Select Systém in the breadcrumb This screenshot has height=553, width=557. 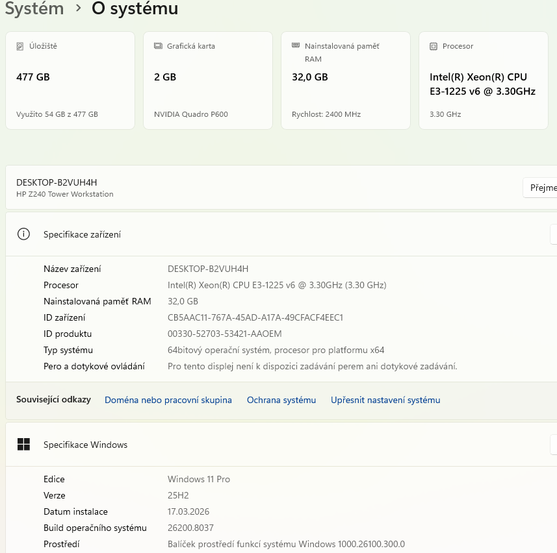pyautogui.click(x=34, y=9)
